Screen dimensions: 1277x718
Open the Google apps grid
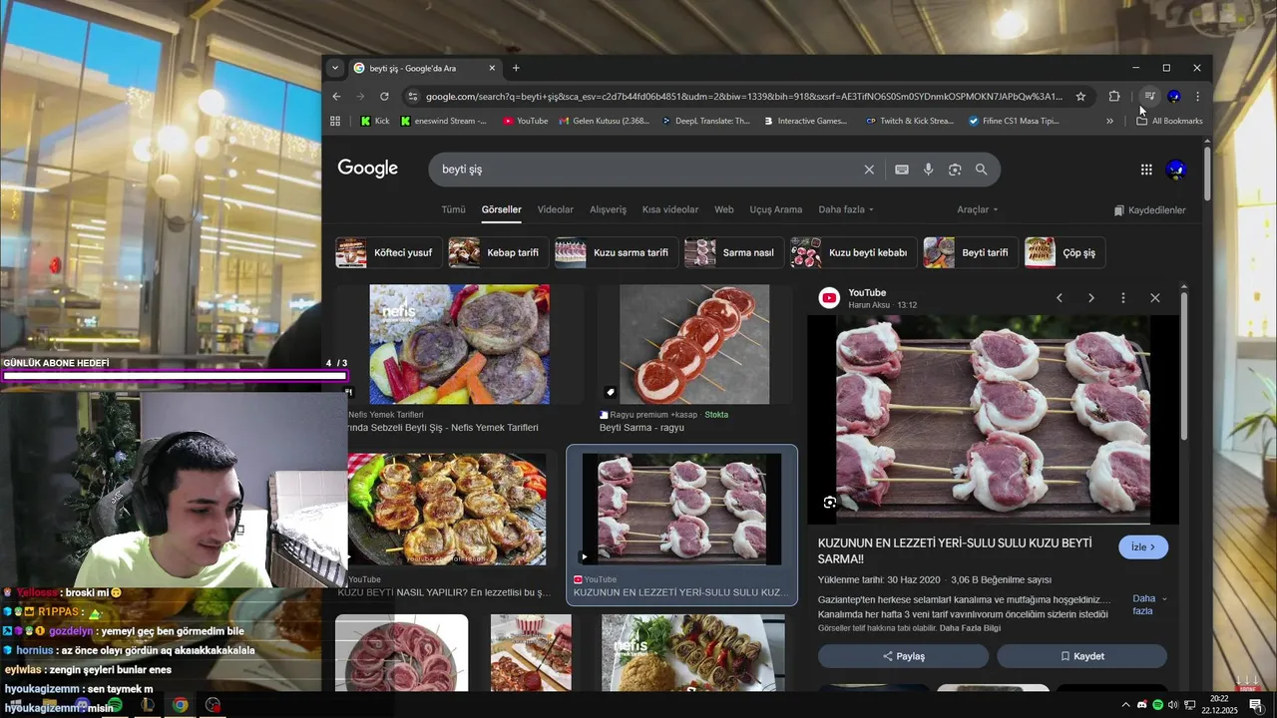pos(1146,170)
